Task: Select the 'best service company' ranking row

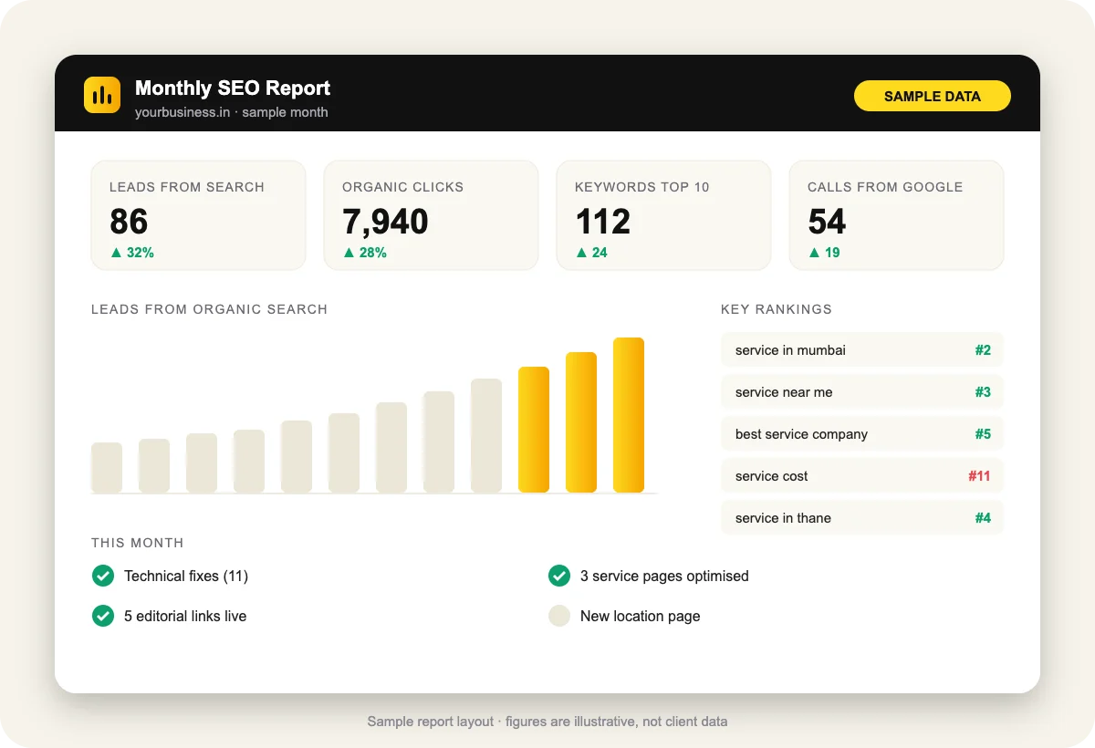Action: pos(862,434)
